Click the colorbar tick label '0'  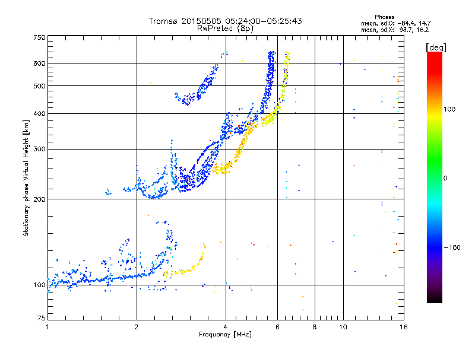click(x=445, y=178)
